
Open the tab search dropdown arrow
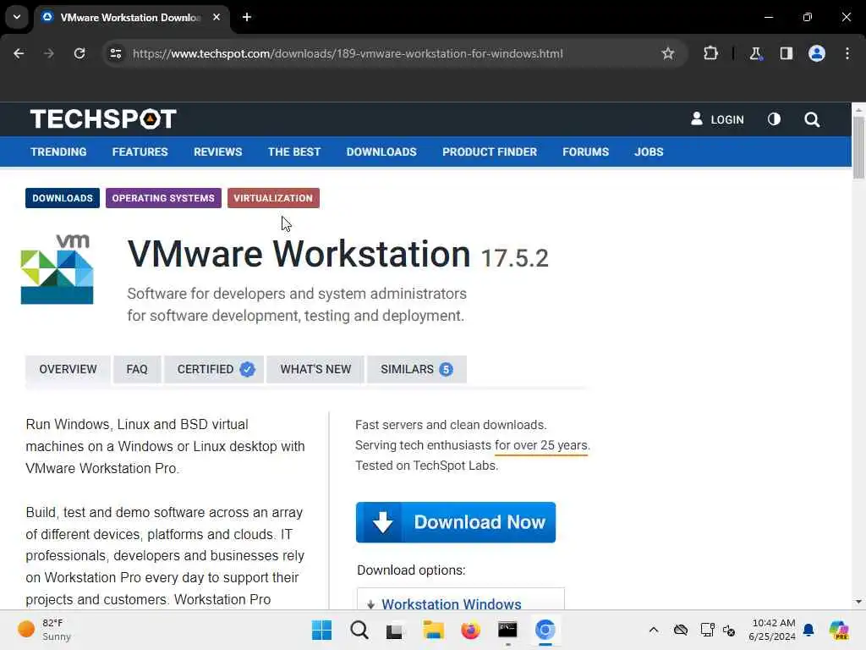[x=17, y=17]
